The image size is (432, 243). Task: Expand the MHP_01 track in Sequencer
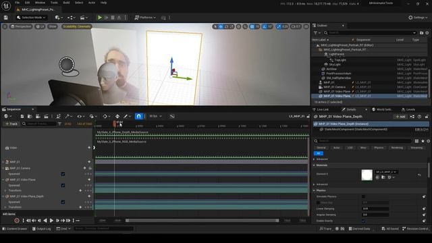pos(3,162)
